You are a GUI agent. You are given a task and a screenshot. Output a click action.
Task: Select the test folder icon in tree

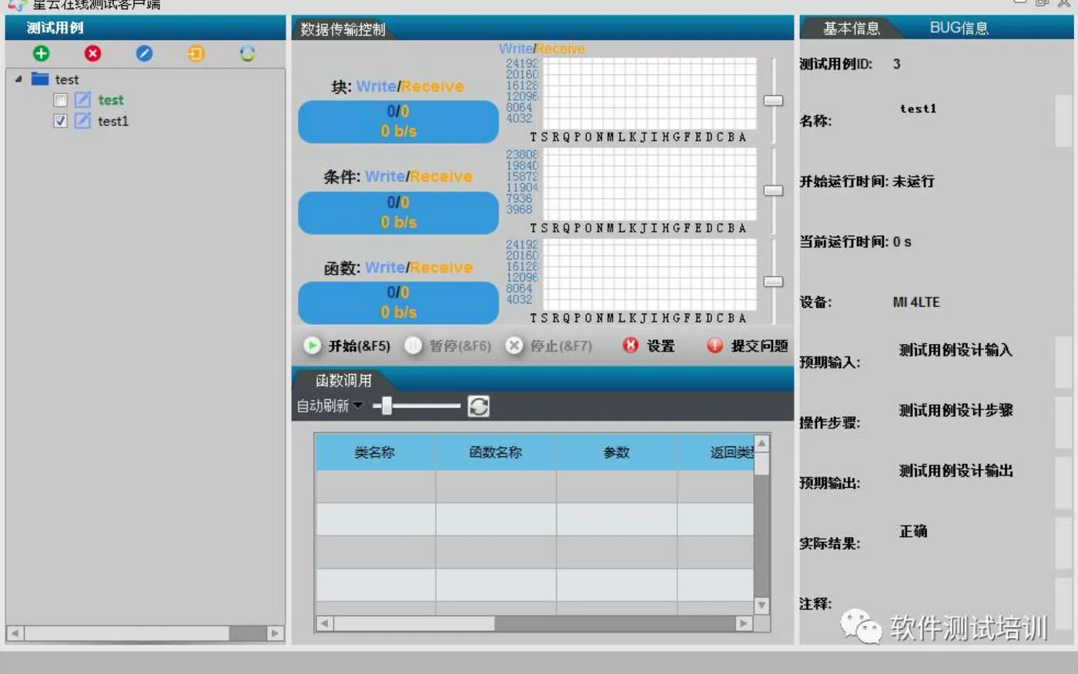click(x=40, y=78)
